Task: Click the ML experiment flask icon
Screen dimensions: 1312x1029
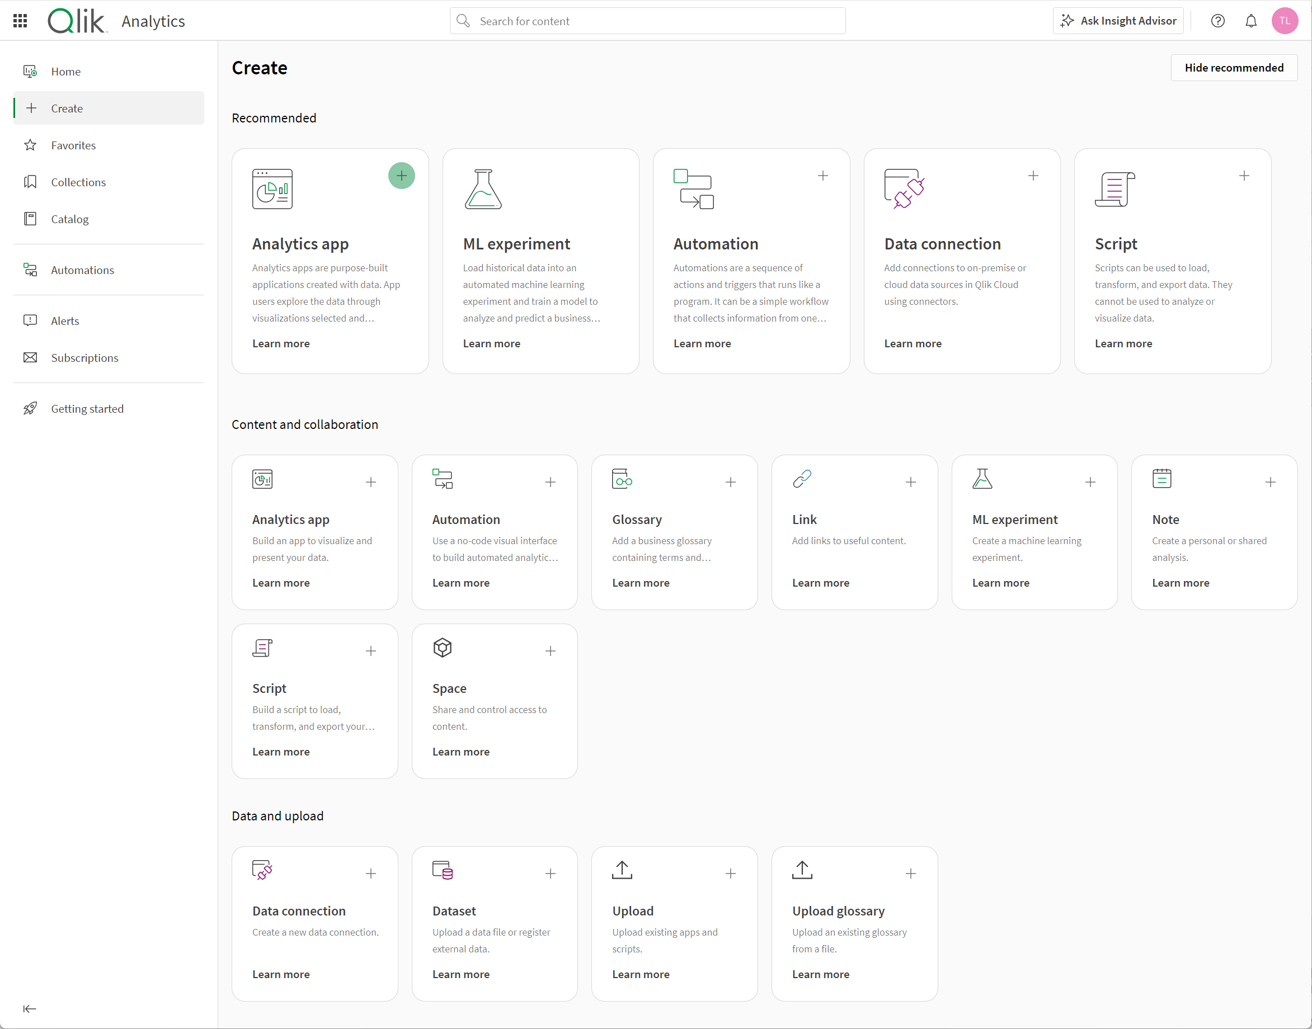Action: coord(483,190)
